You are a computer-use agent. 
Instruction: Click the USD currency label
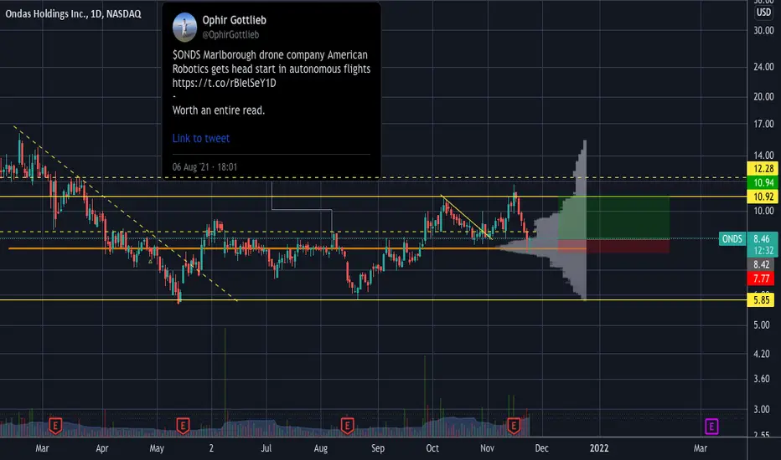(x=763, y=13)
